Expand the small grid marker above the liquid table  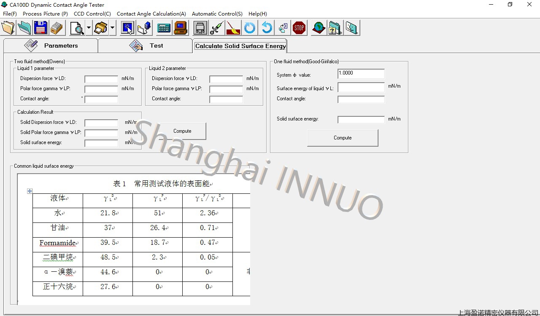point(30,191)
